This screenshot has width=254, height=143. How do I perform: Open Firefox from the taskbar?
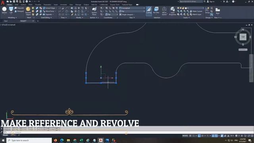click(x=56, y=140)
